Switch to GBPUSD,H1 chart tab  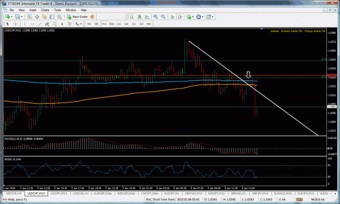(x=238, y=193)
